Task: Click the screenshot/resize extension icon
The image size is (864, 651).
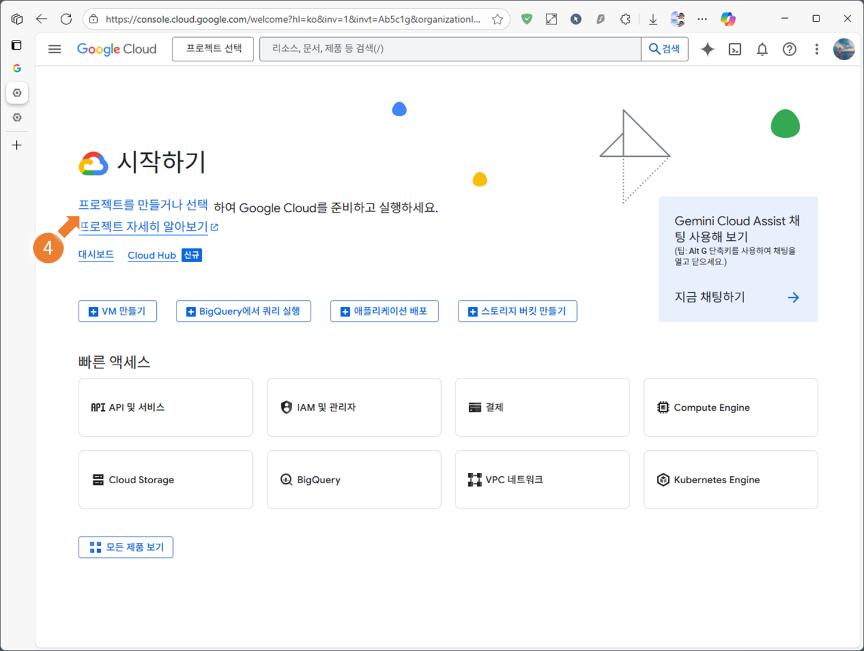Action: [x=552, y=19]
